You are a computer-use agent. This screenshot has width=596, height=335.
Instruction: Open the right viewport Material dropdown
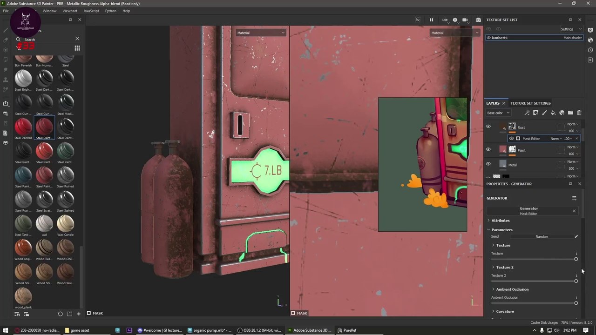[455, 33]
